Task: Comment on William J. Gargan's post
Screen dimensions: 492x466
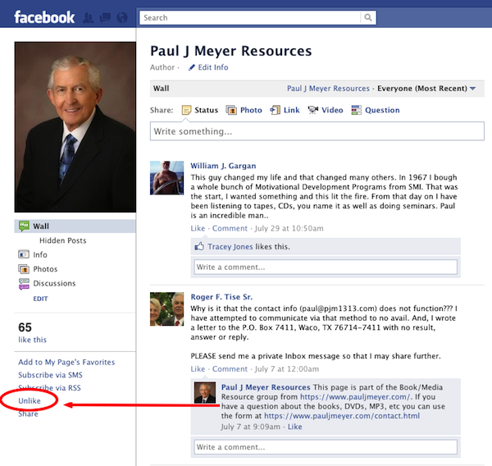Action: pos(230,229)
